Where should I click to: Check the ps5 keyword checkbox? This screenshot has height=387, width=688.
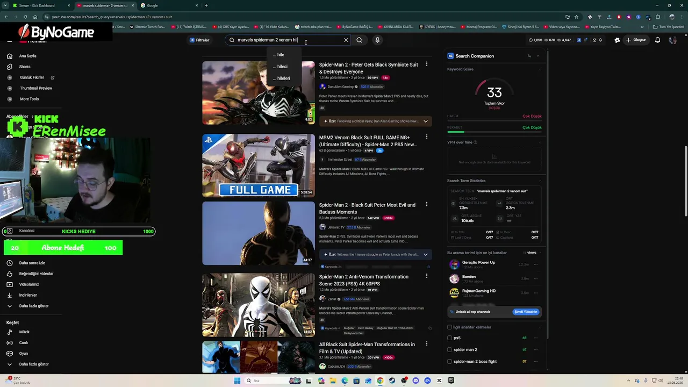tap(450, 338)
